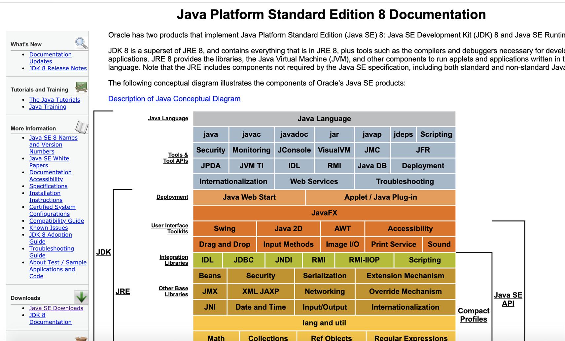Open Installation Instructions link
Viewport: 565px width, 341px height.
tap(46, 196)
